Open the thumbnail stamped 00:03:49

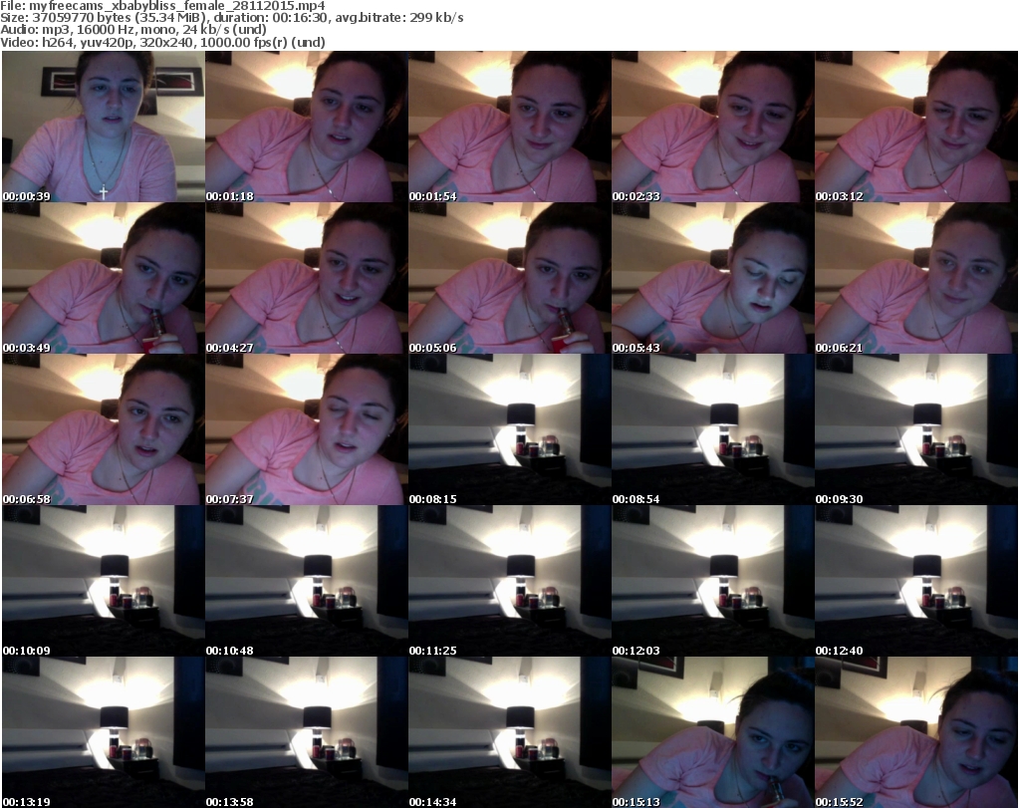[x=104, y=278]
